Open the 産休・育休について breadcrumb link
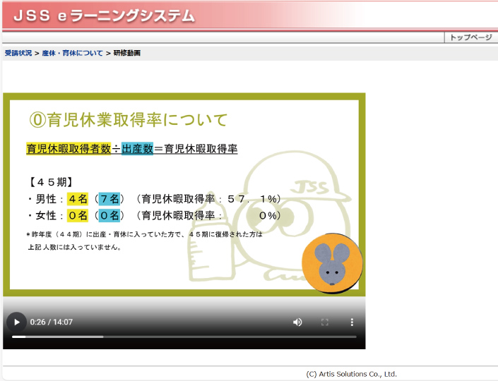498x381 pixels. (72, 53)
